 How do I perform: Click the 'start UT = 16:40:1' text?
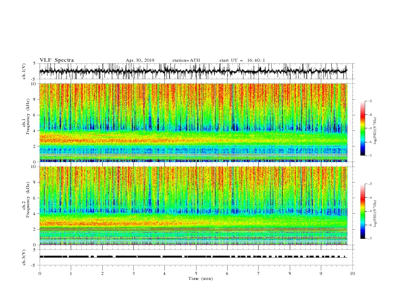(x=242, y=60)
